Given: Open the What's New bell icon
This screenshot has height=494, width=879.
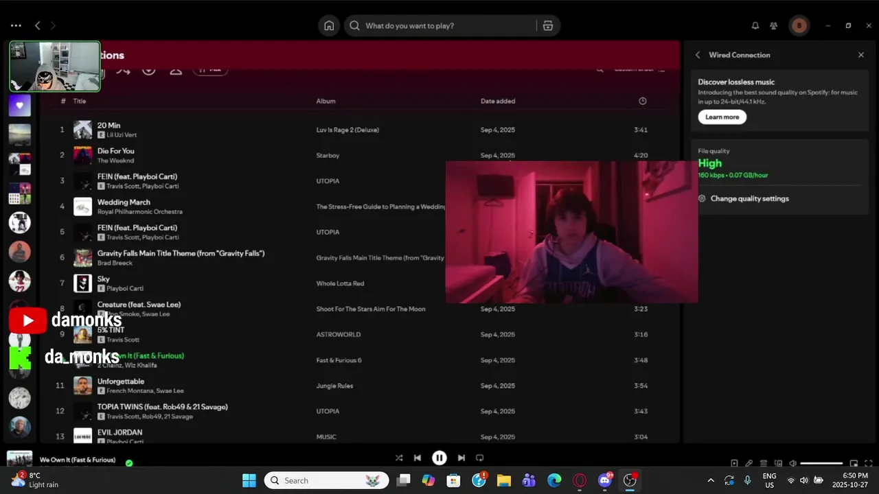Looking at the screenshot, I should [755, 25].
